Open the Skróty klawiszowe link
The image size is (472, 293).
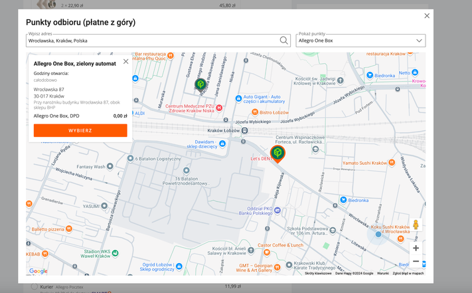(x=318, y=274)
